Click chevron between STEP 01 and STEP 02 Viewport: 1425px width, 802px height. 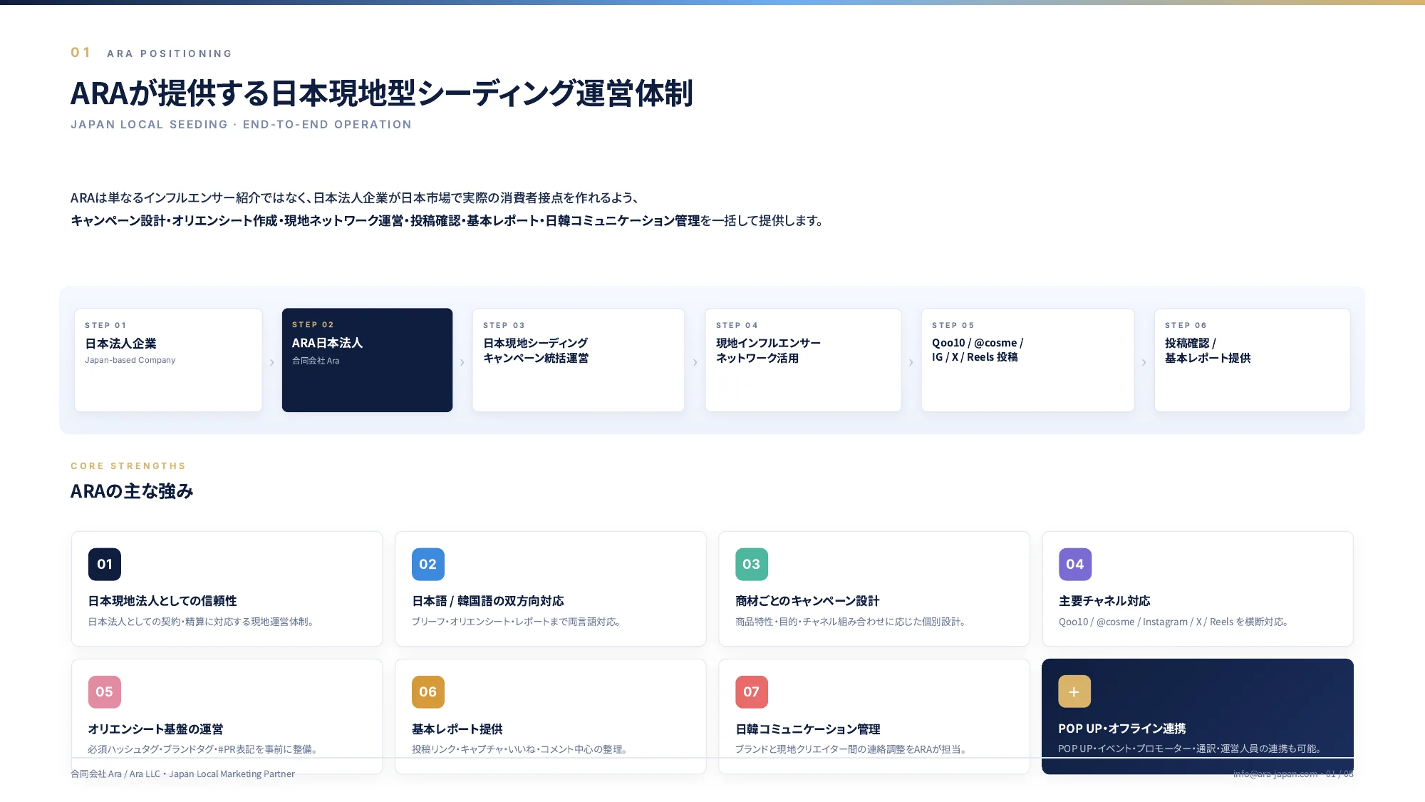click(x=272, y=362)
